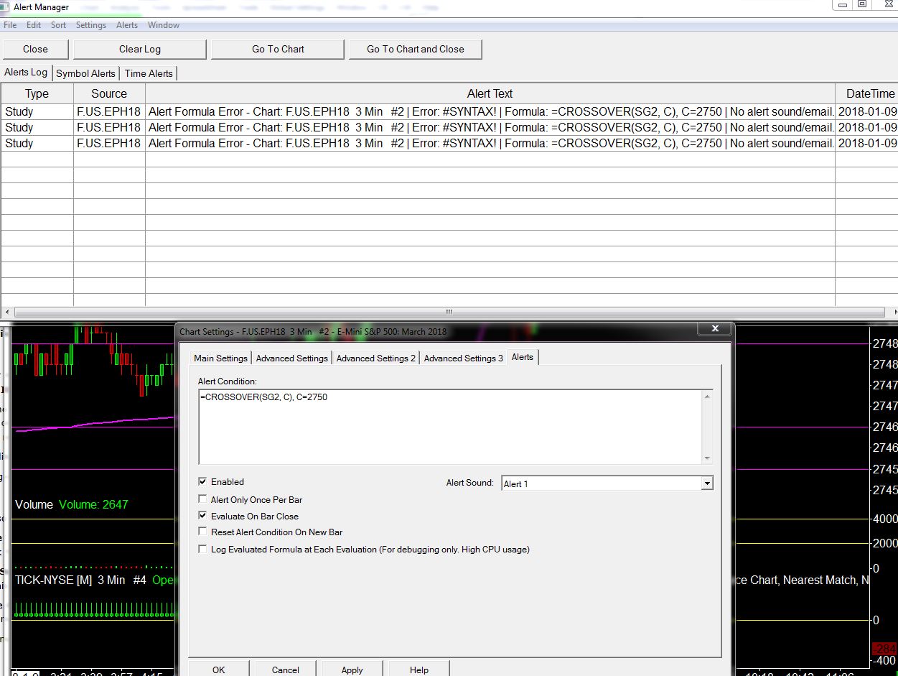Click the Alert Condition scroll down arrow

coord(707,458)
